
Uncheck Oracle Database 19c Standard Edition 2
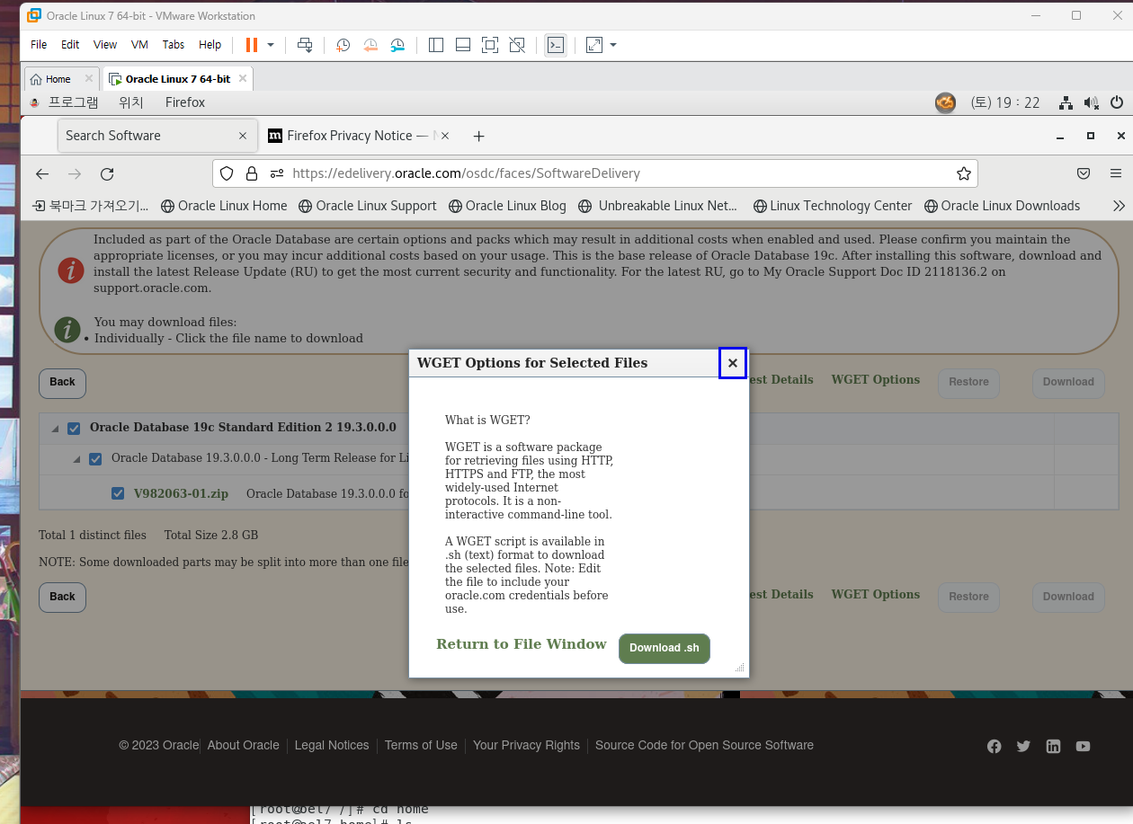(x=74, y=428)
